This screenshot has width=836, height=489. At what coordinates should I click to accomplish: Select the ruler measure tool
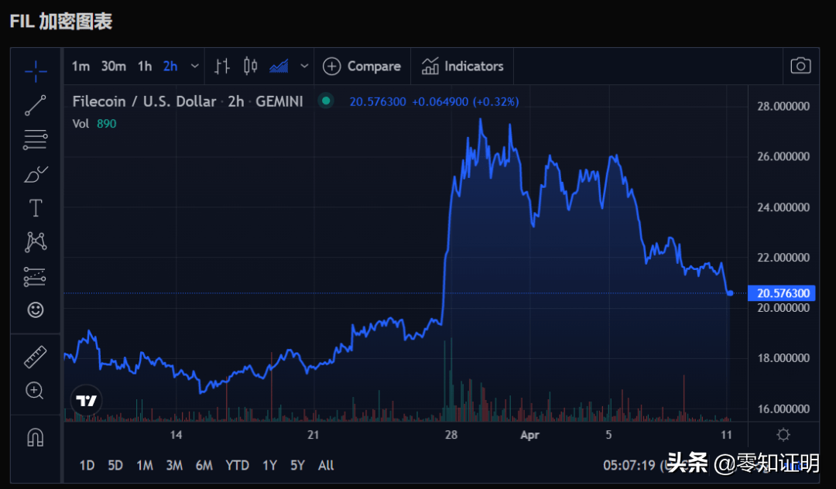click(x=36, y=357)
